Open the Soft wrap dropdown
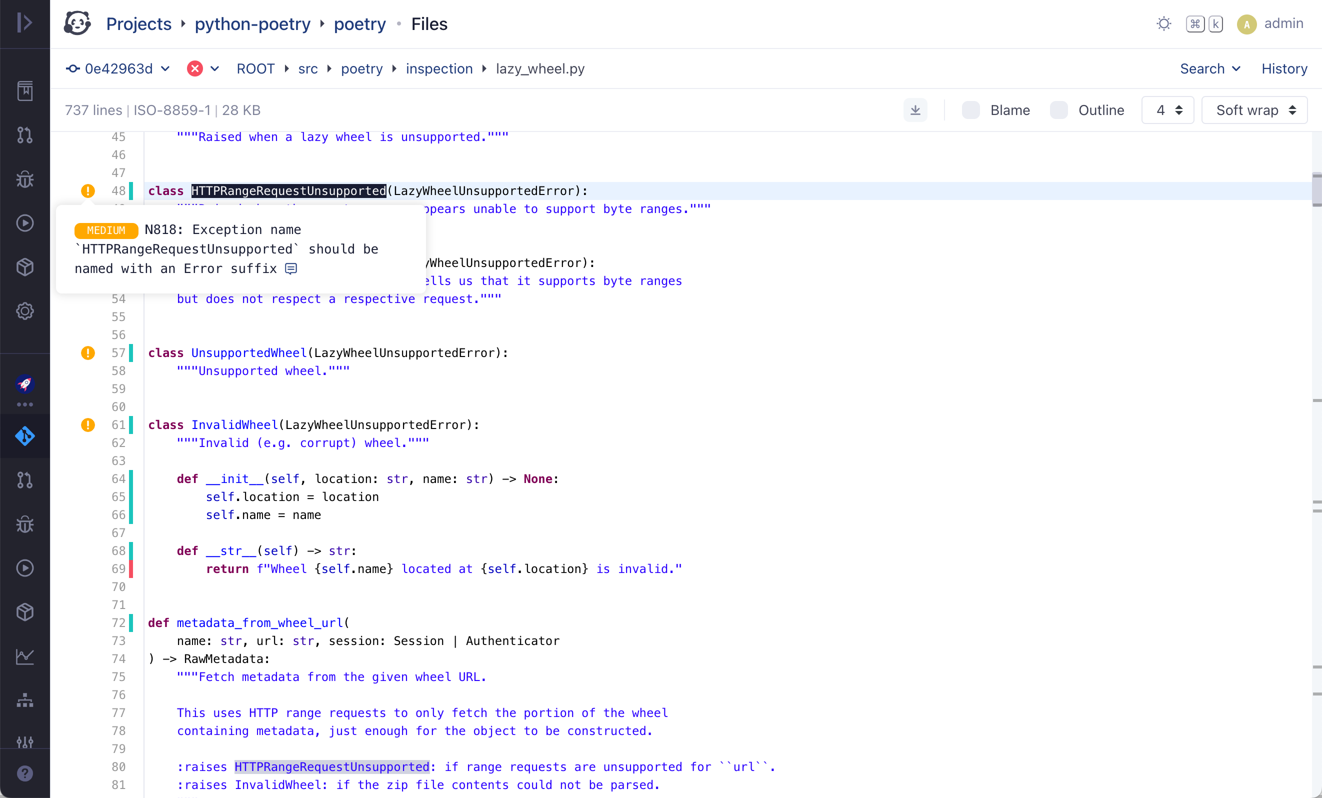This screenshot has height=798, width=1322. coord(1254,110)
